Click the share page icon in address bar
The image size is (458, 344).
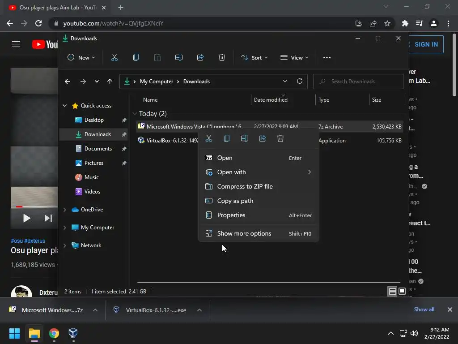click(373, 23)
